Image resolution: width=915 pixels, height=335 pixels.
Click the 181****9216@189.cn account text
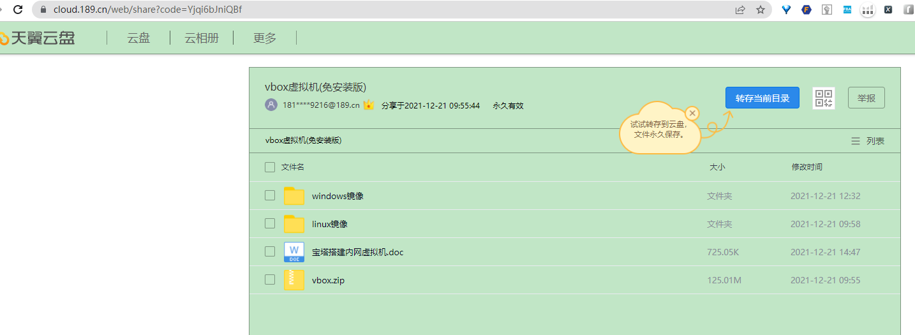[x=322, y=105]
